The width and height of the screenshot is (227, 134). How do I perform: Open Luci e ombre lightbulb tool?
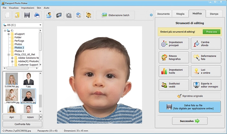[206, 71]
